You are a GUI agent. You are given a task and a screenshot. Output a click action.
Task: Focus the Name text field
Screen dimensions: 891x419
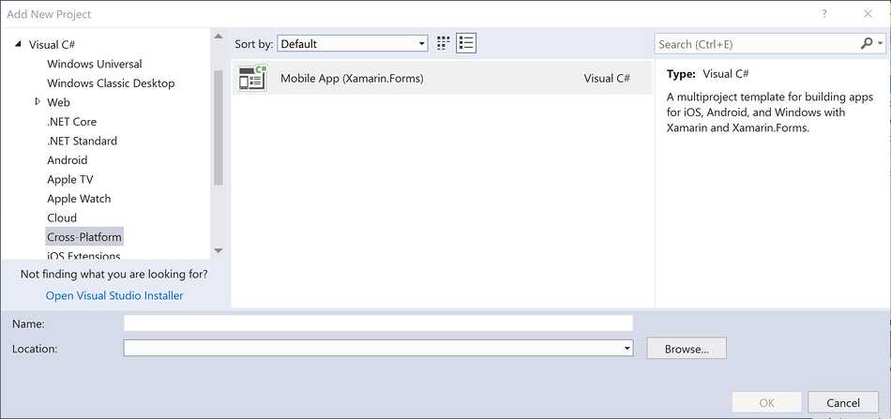click(379, 323)
